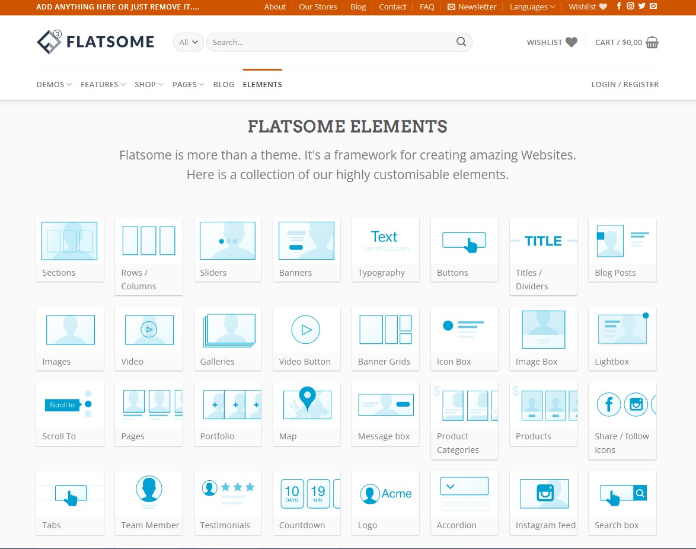Open the Share / follow icons element
Image resolution: width=696 pixels, height=549 pixels.
(x=622, y=421)
